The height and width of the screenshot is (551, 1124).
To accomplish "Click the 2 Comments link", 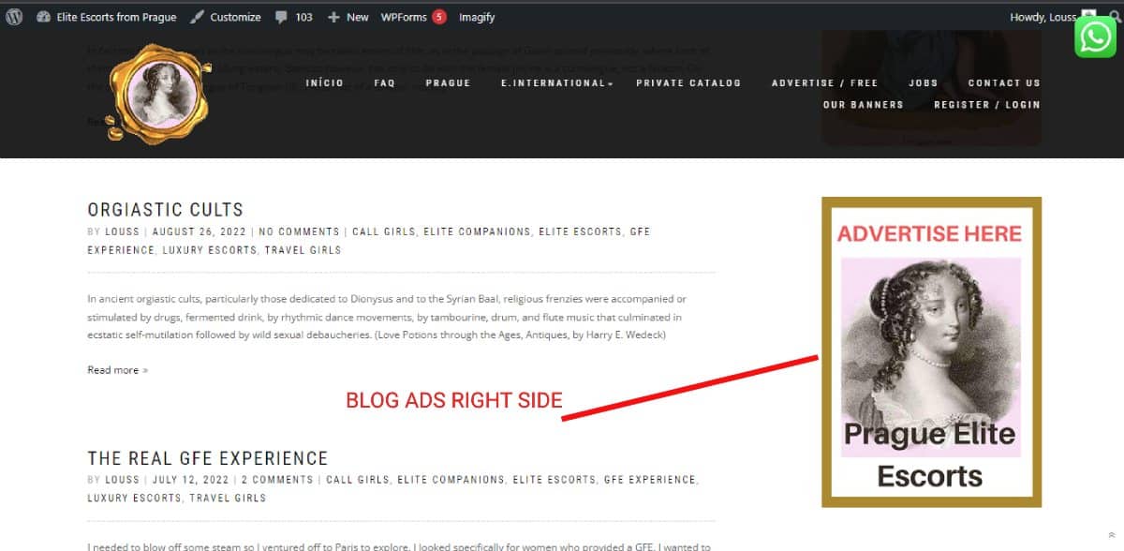I will tap(277, 480).
